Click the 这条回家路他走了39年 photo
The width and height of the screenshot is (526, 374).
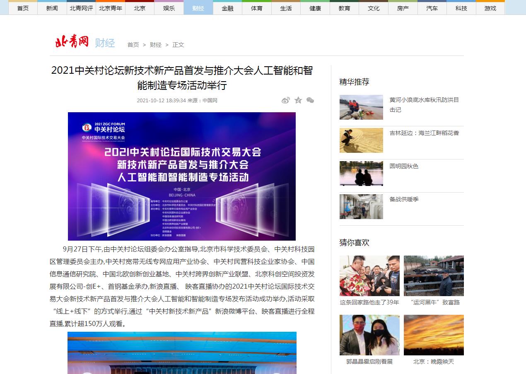(x=369, y=276)
